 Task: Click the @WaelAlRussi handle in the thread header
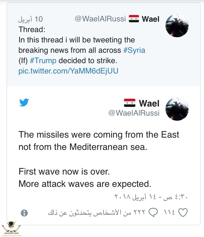coord(100,19)
